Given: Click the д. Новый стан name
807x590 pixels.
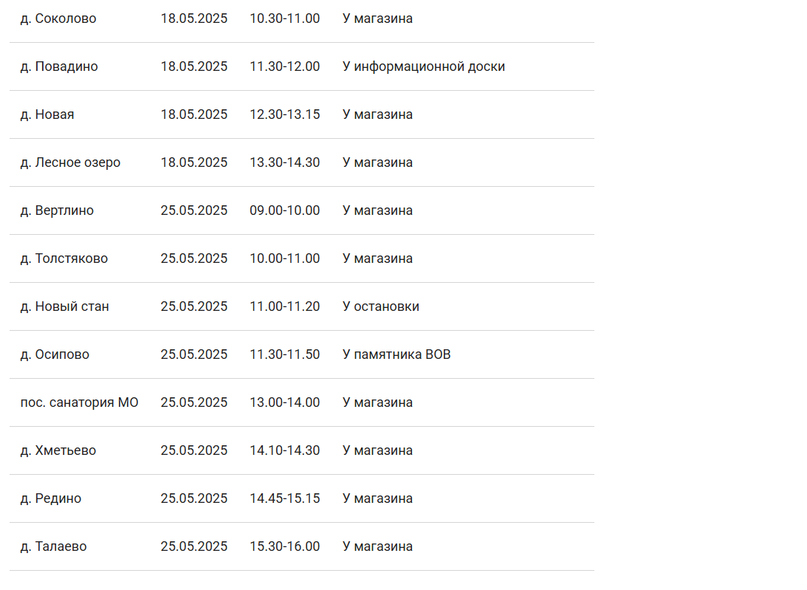Looking at the screenshot, I should click(x=65, y=306).
